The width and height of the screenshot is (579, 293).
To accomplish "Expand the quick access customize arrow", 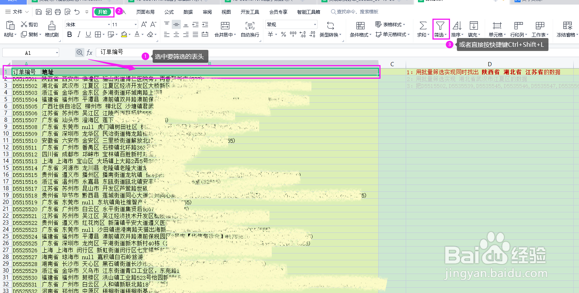I will click(87, 12).
